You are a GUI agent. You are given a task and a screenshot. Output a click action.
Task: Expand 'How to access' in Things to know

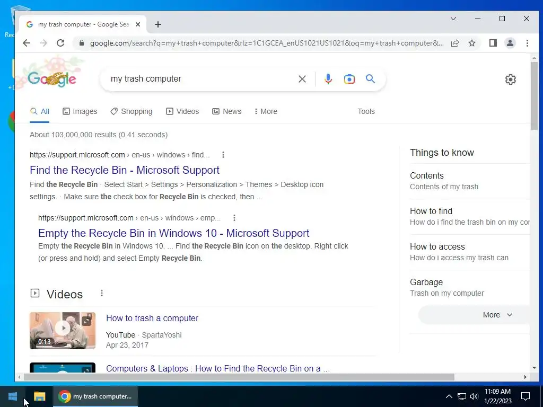(470, 252)
